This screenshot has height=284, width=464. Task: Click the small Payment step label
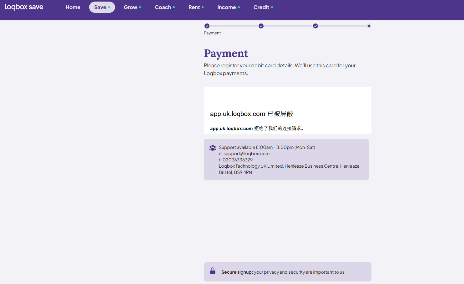coord(212,33)
